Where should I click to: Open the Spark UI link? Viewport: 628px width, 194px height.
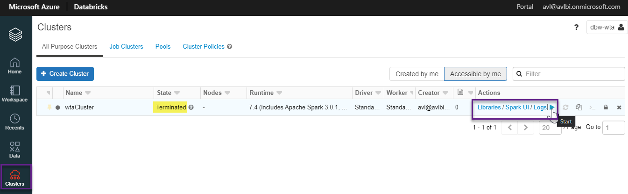(517, 108)
